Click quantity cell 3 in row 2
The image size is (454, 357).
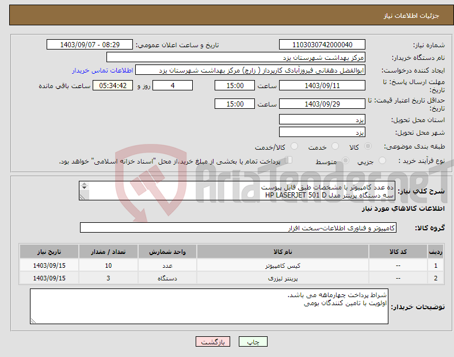[108, 278]
